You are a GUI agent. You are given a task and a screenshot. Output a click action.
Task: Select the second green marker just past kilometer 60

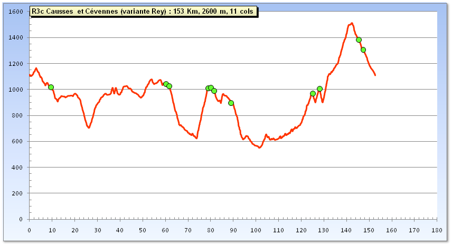coord(169,86)
